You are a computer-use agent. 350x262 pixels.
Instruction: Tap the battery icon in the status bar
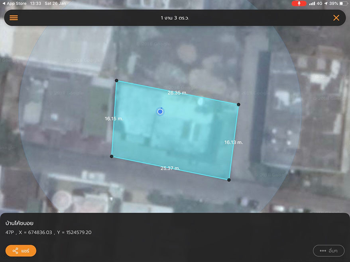(343, 3)
